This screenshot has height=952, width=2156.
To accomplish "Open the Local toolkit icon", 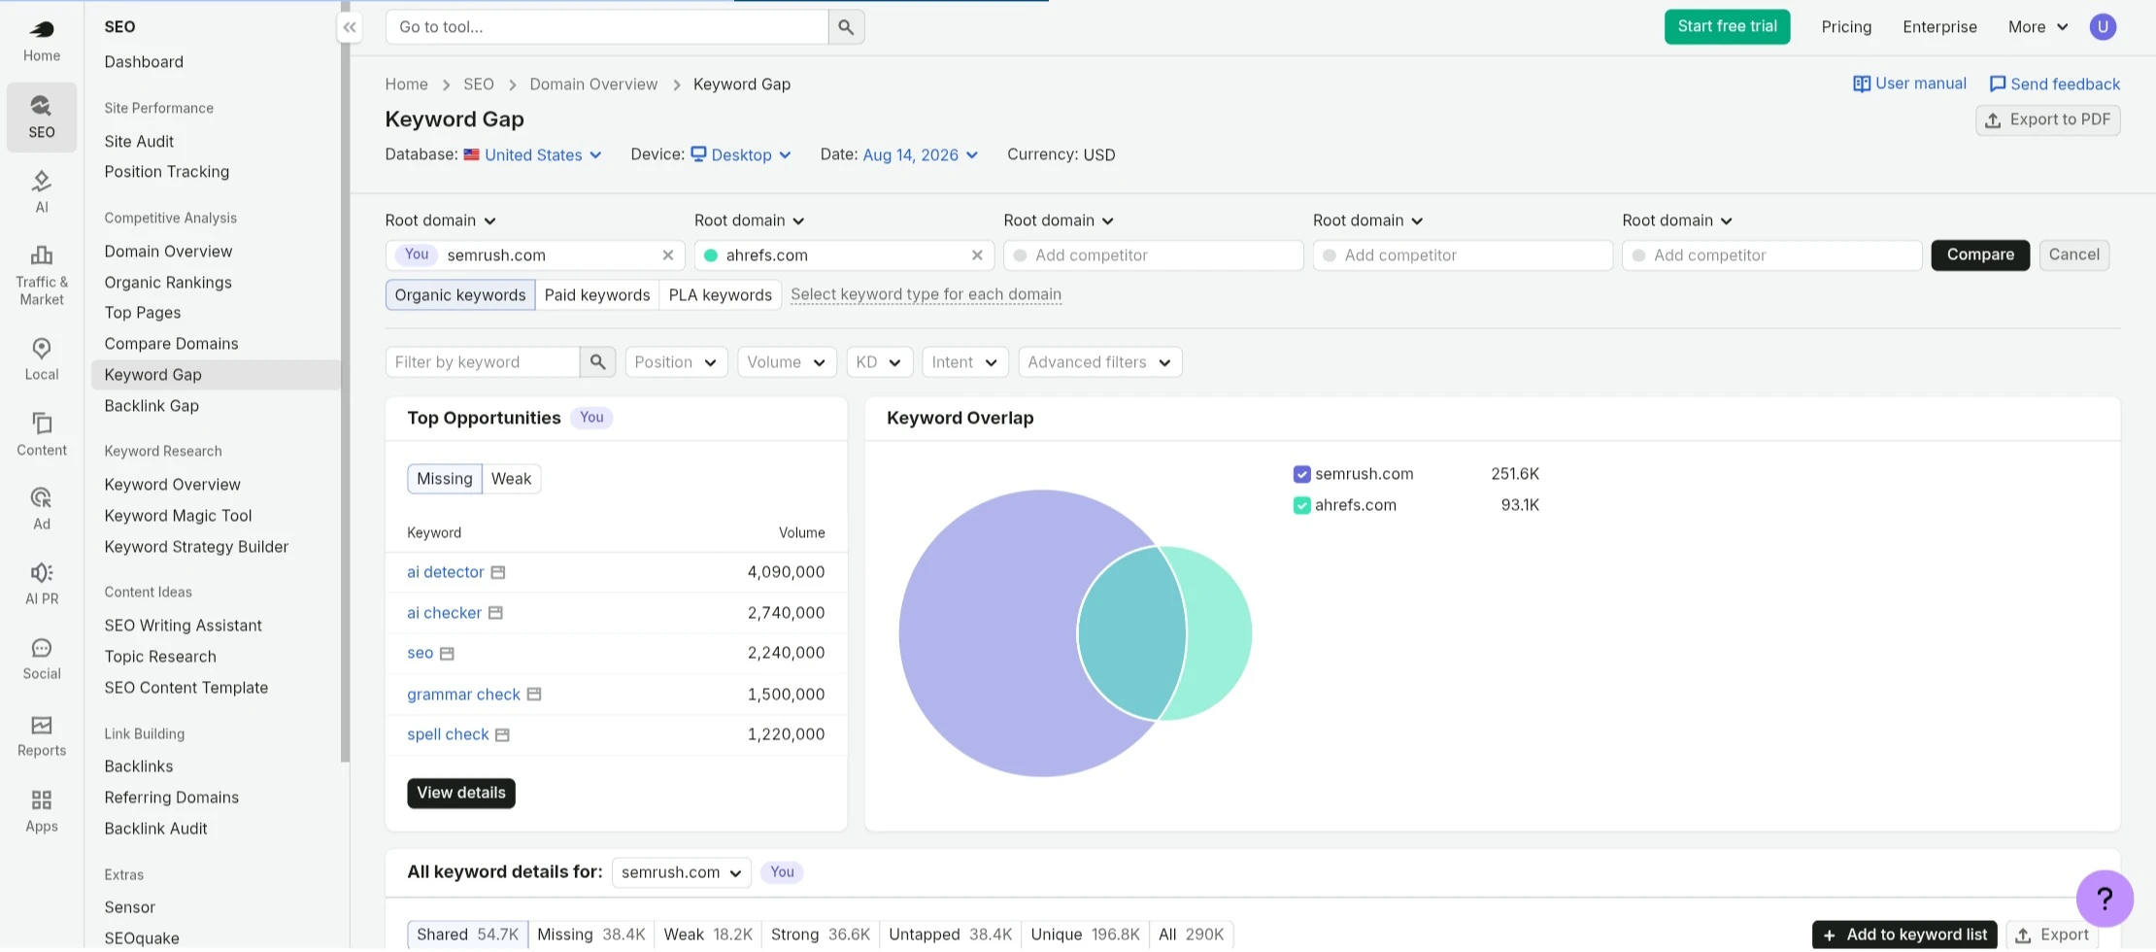I will coord(42,358).
